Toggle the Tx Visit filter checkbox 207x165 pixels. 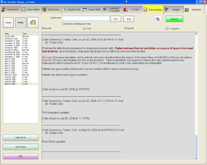click(84, 29)
